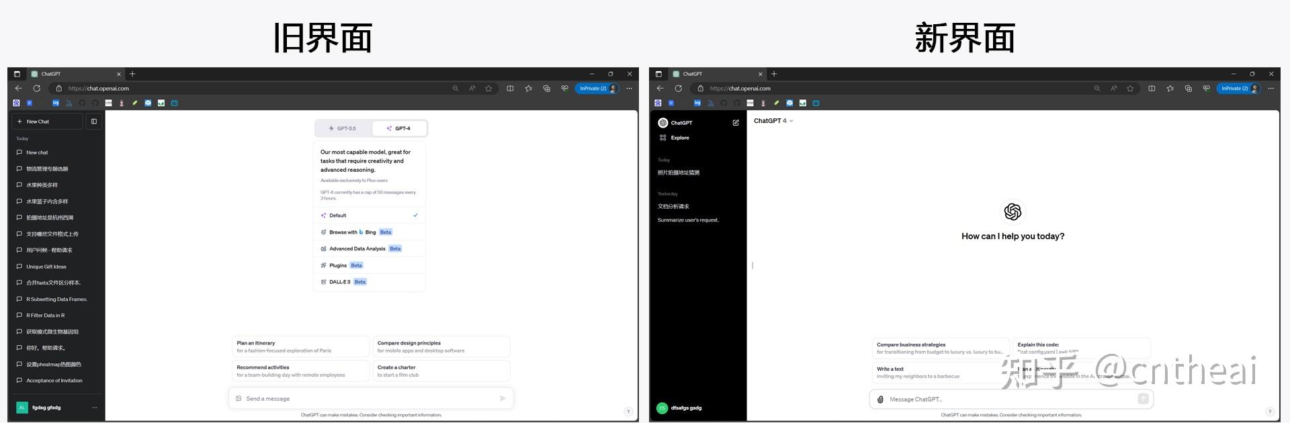Select Browse with Bing option
This screenshot has width=1290, height=423.
[x=370, y=232]
